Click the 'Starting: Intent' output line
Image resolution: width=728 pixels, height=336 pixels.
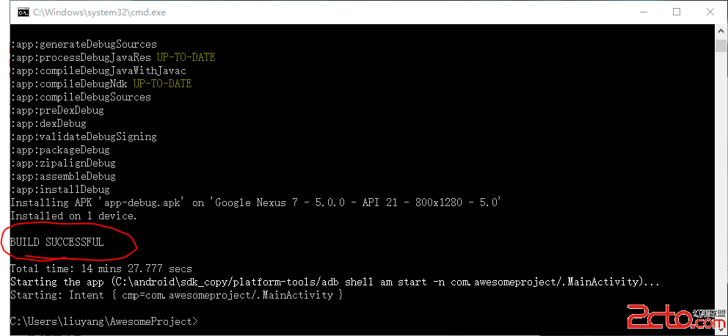(176, 295)
